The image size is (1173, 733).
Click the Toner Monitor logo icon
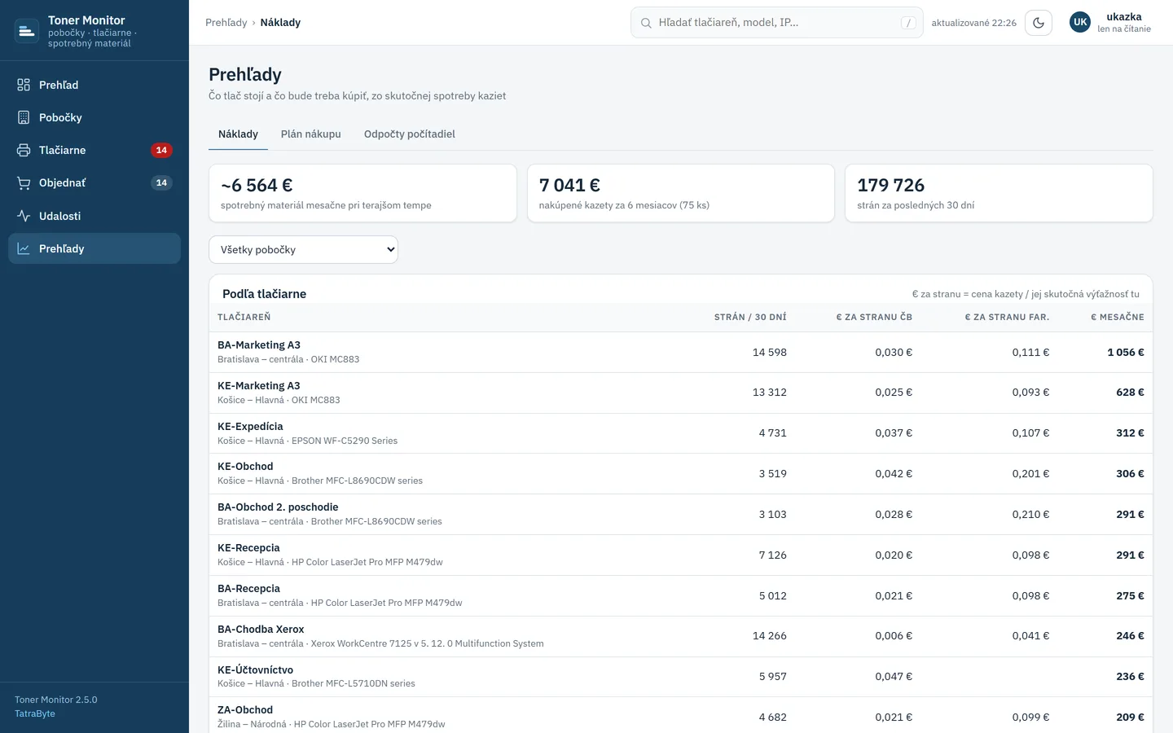[x=27, y=31]
